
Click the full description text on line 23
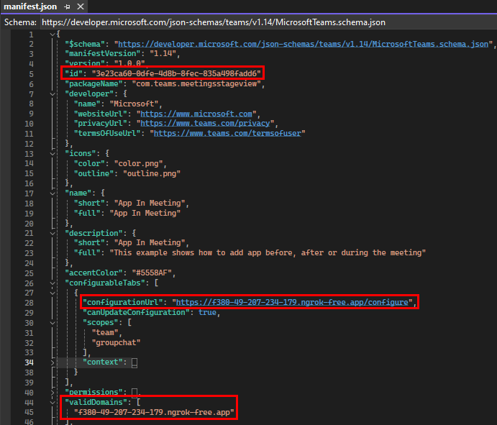(x=268, y=253)
